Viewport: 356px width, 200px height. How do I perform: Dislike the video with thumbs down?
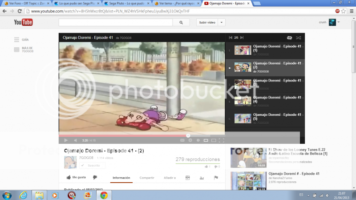95,177
